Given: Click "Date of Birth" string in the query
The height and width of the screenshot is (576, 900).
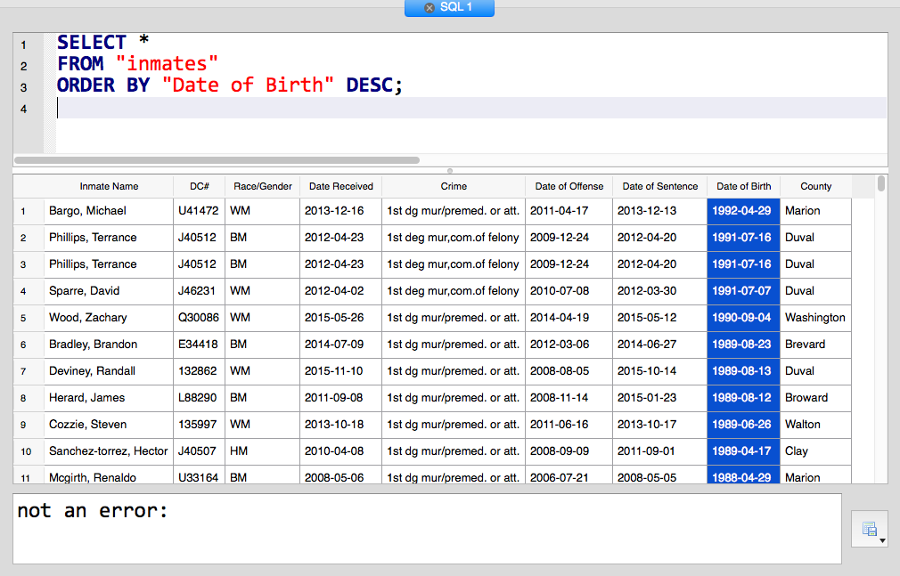Looking at the screenshot, I should coord(248,85).
